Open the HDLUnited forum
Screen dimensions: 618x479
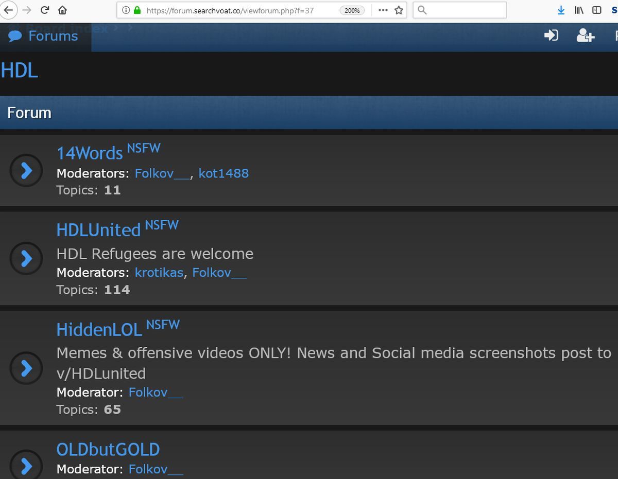(x=98, y=230)
